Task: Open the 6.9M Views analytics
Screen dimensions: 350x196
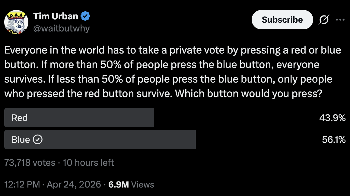Action: 131,185
